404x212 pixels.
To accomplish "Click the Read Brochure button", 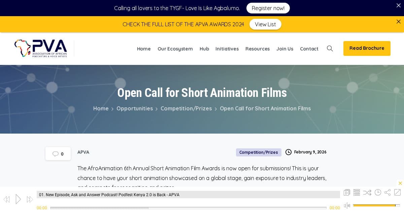I will [367, 48].
